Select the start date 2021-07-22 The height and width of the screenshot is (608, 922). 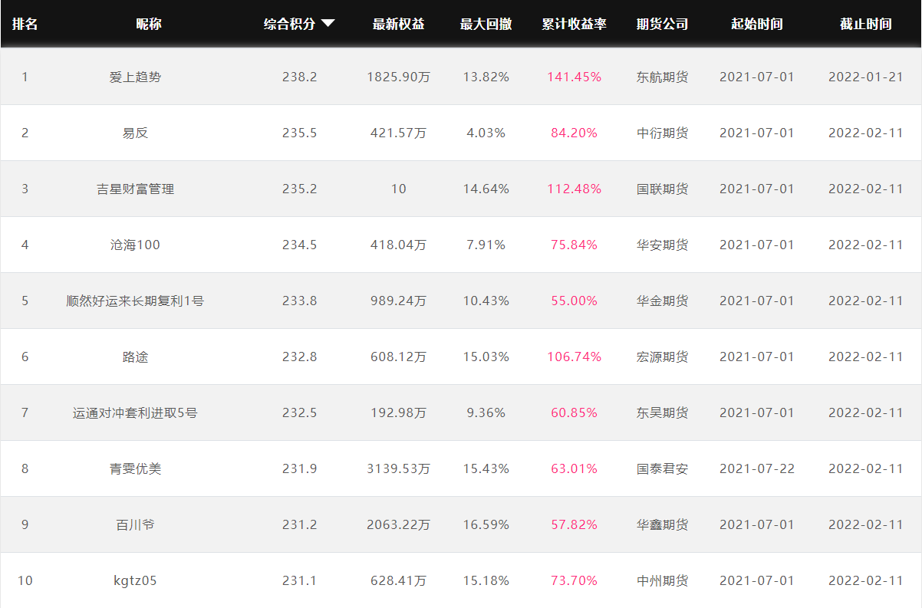pyautogui.click(x=756, y=468)
